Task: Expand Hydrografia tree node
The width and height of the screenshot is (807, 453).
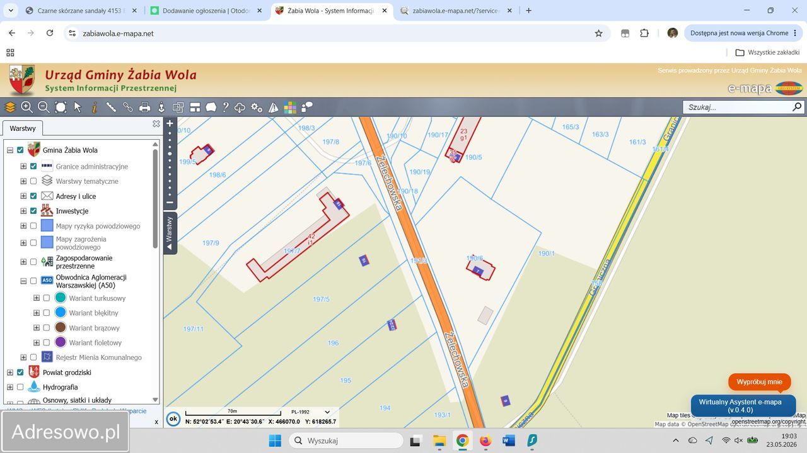Action: click(10, 387)
